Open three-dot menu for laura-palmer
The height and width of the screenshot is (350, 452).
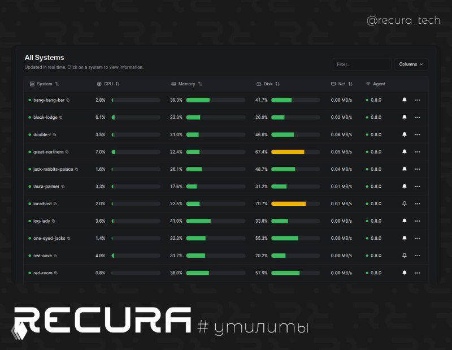click(418, 187)
